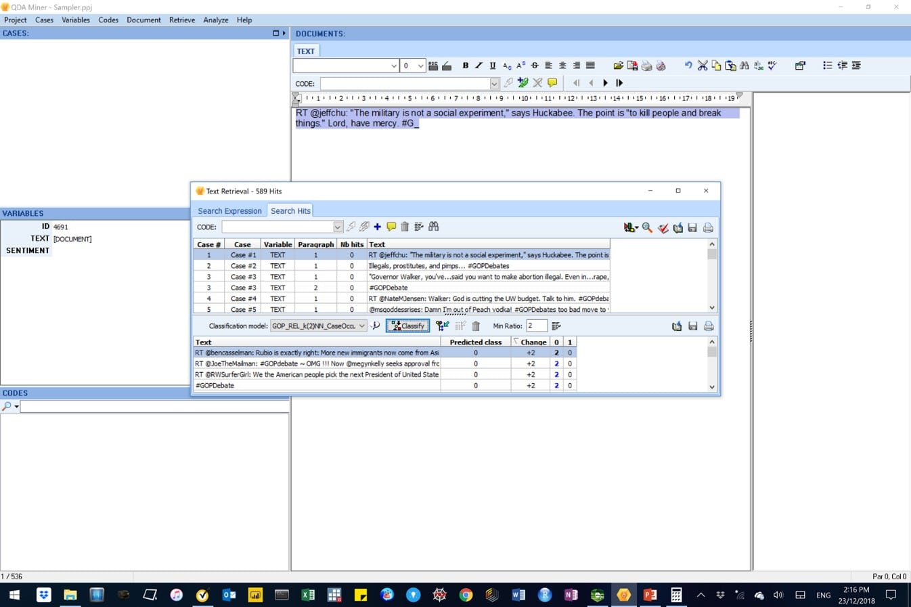Open the Analyze menu
Image resolution: width=911 pixels, height=607 pixels.
tap(215, 20)
